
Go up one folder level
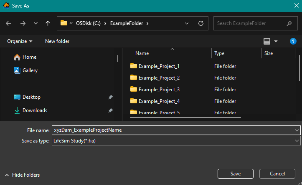(x=48, y=23)
